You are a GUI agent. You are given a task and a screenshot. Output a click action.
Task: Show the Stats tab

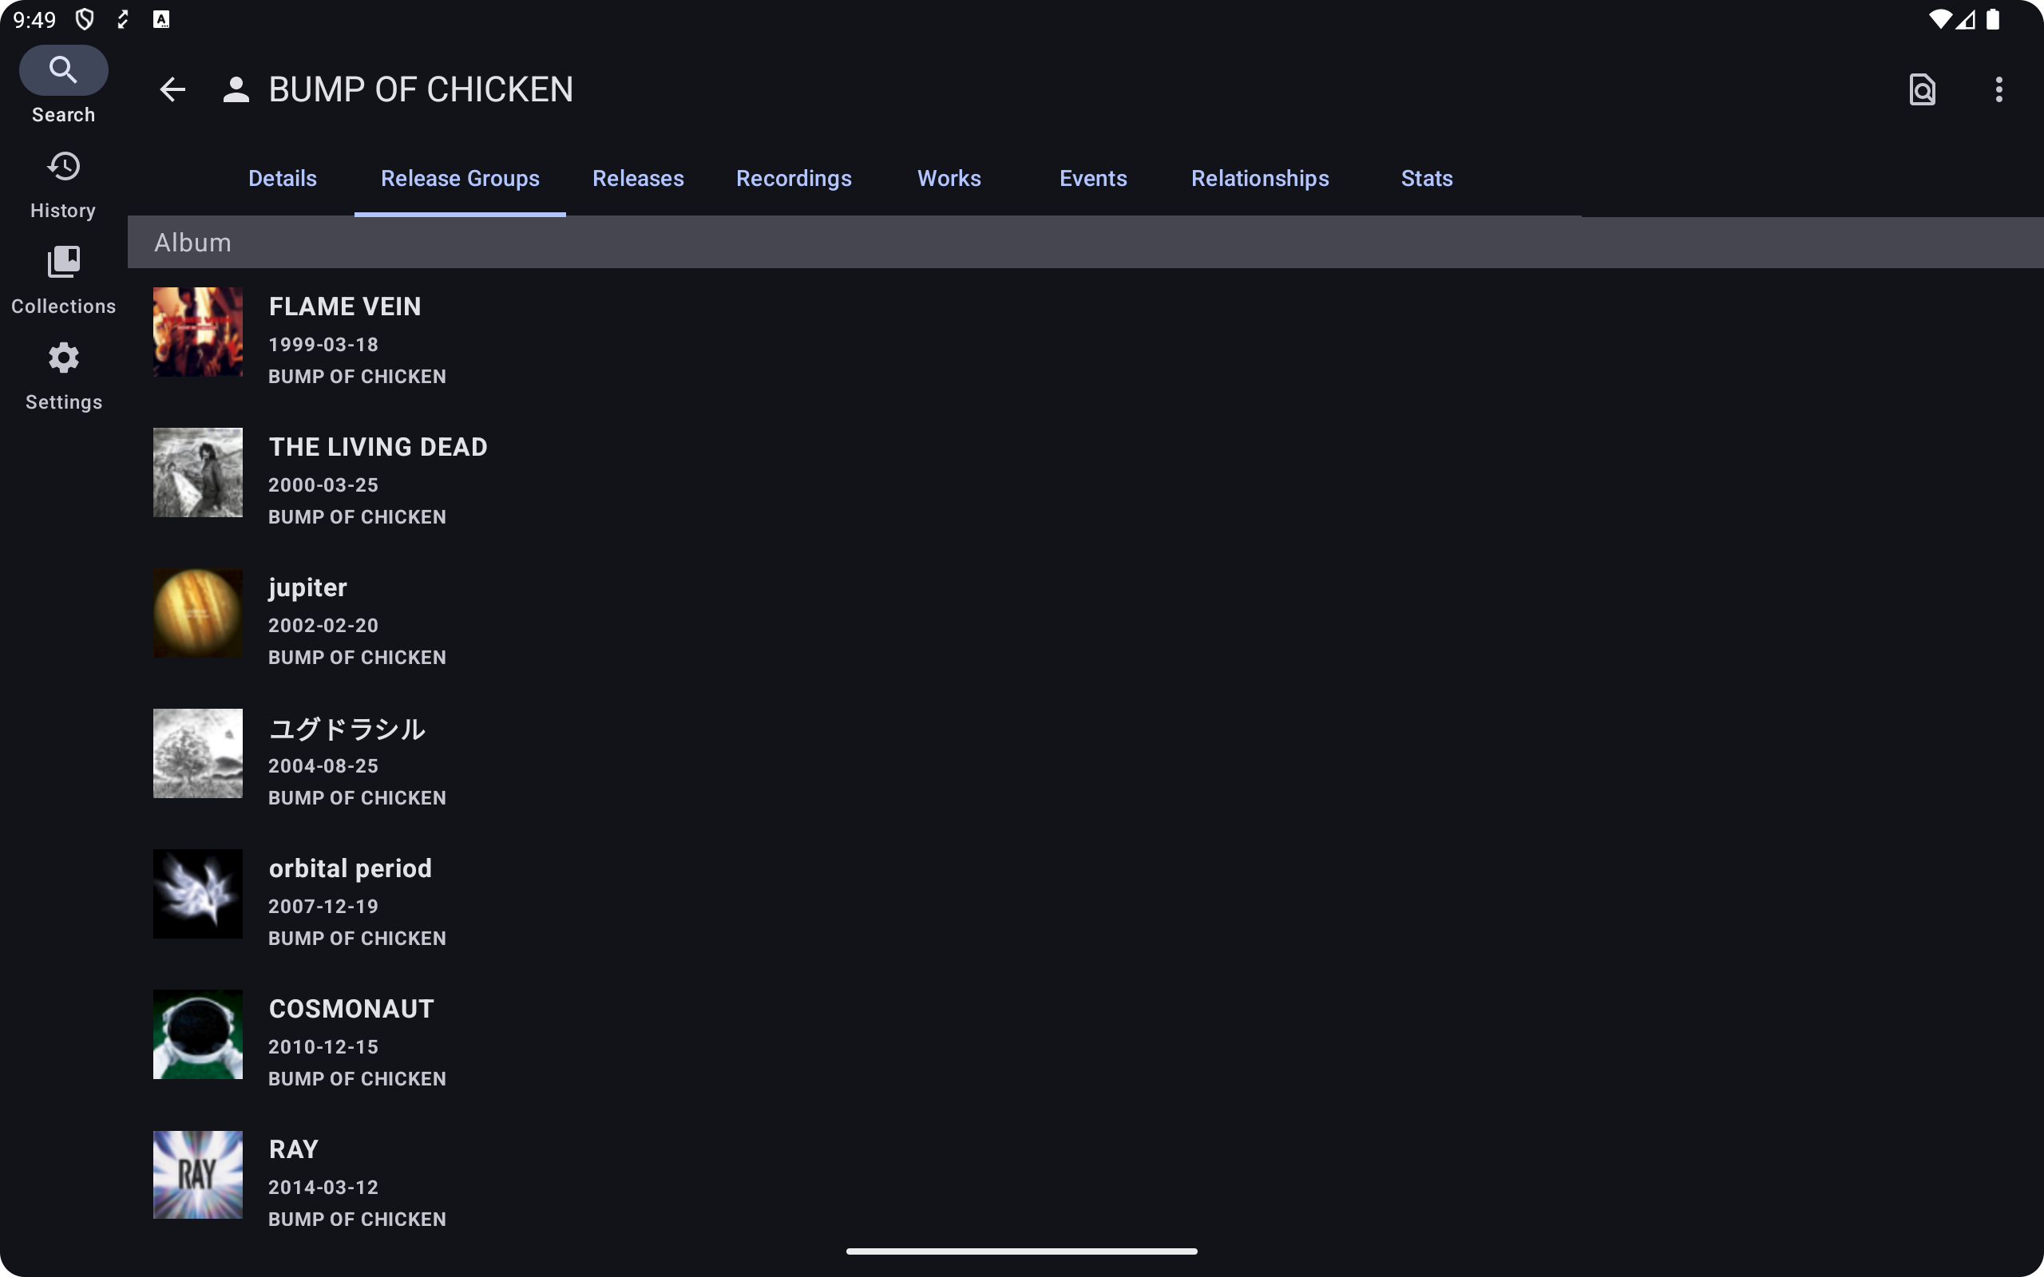coord(1427,178)
